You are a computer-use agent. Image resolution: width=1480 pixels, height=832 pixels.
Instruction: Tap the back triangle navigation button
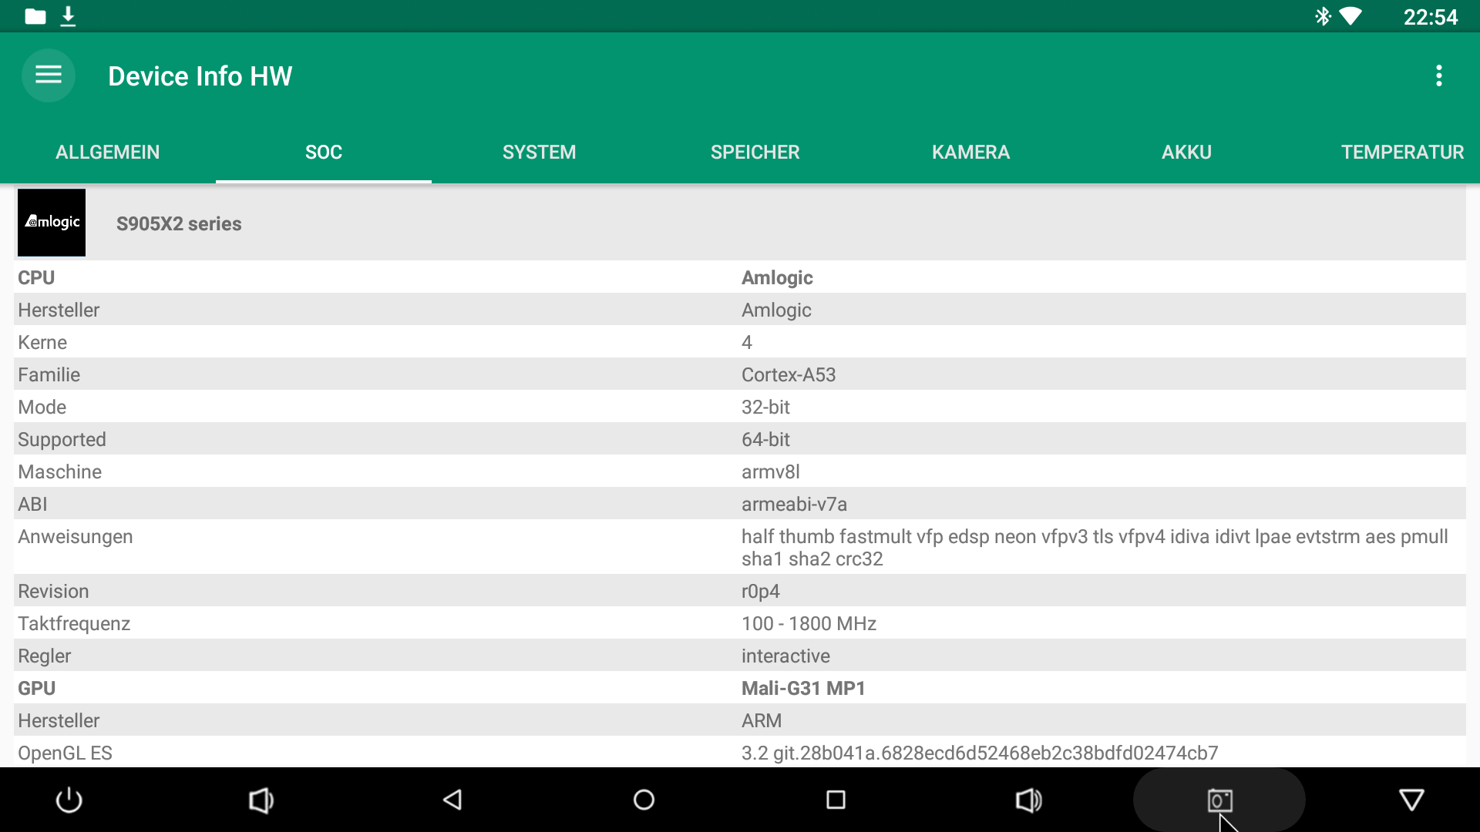point(452,800)
